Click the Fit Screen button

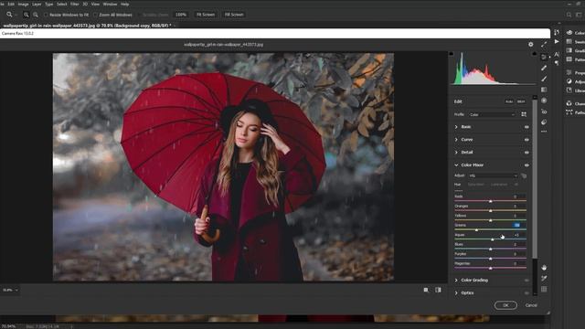tap(206, 15)
